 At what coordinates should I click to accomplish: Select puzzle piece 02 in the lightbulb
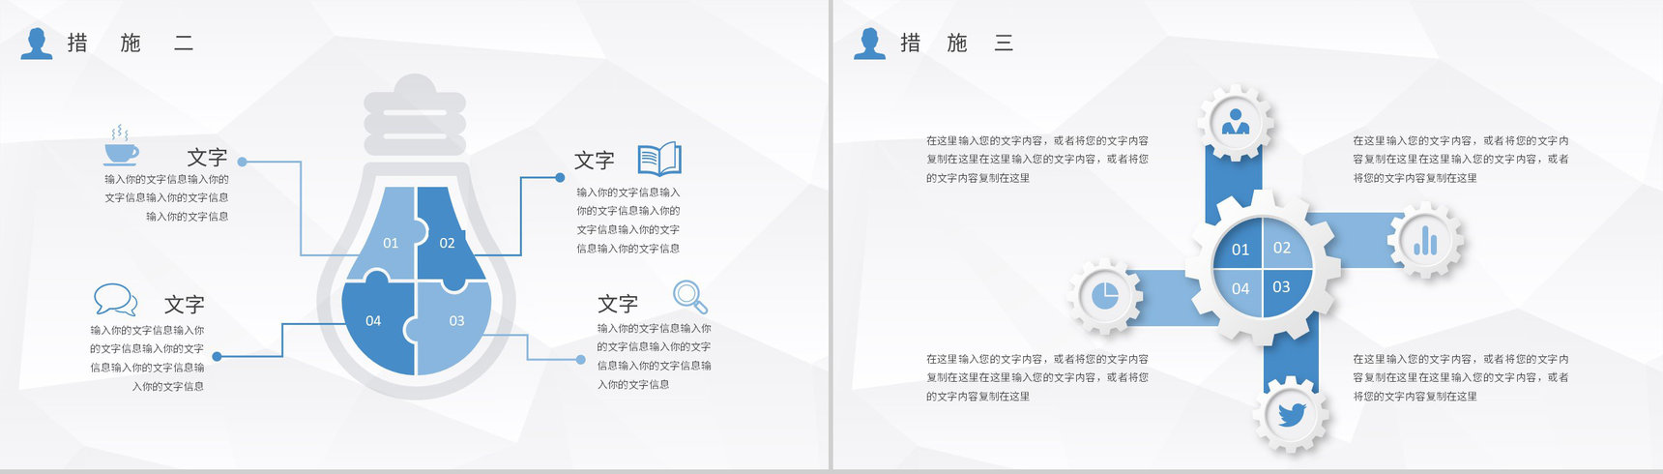[x=449, y=238]
